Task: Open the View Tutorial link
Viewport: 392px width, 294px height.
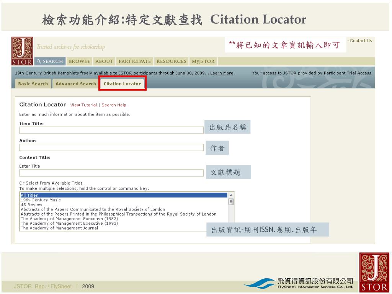Action: click(x=83, y=105)
